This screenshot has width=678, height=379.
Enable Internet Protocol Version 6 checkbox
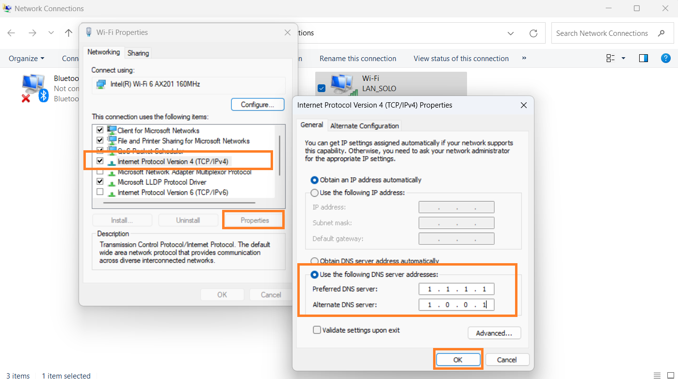100,192
